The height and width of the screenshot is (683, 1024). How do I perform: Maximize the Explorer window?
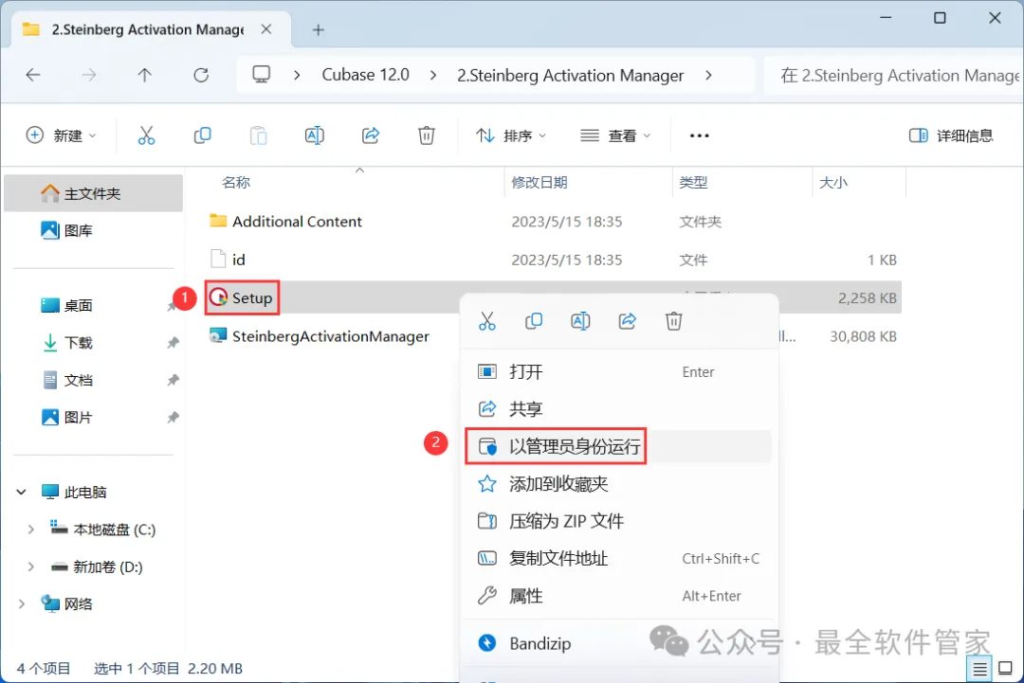coord(940,18)
